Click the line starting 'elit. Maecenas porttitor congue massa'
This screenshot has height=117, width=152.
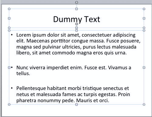pos(78,41)
